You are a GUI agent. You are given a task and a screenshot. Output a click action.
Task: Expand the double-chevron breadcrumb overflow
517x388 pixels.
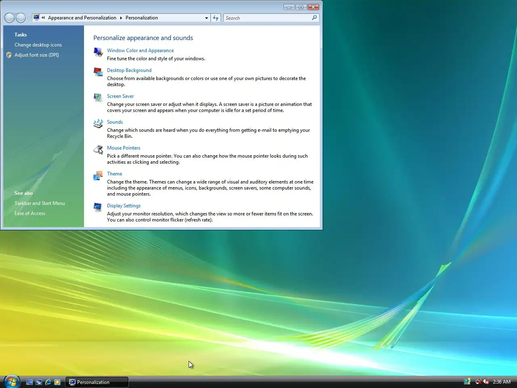pyautogui.click(x=43, y=18)
